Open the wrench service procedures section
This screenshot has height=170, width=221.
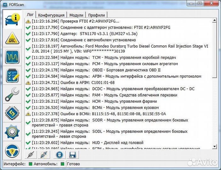point(12,94)
